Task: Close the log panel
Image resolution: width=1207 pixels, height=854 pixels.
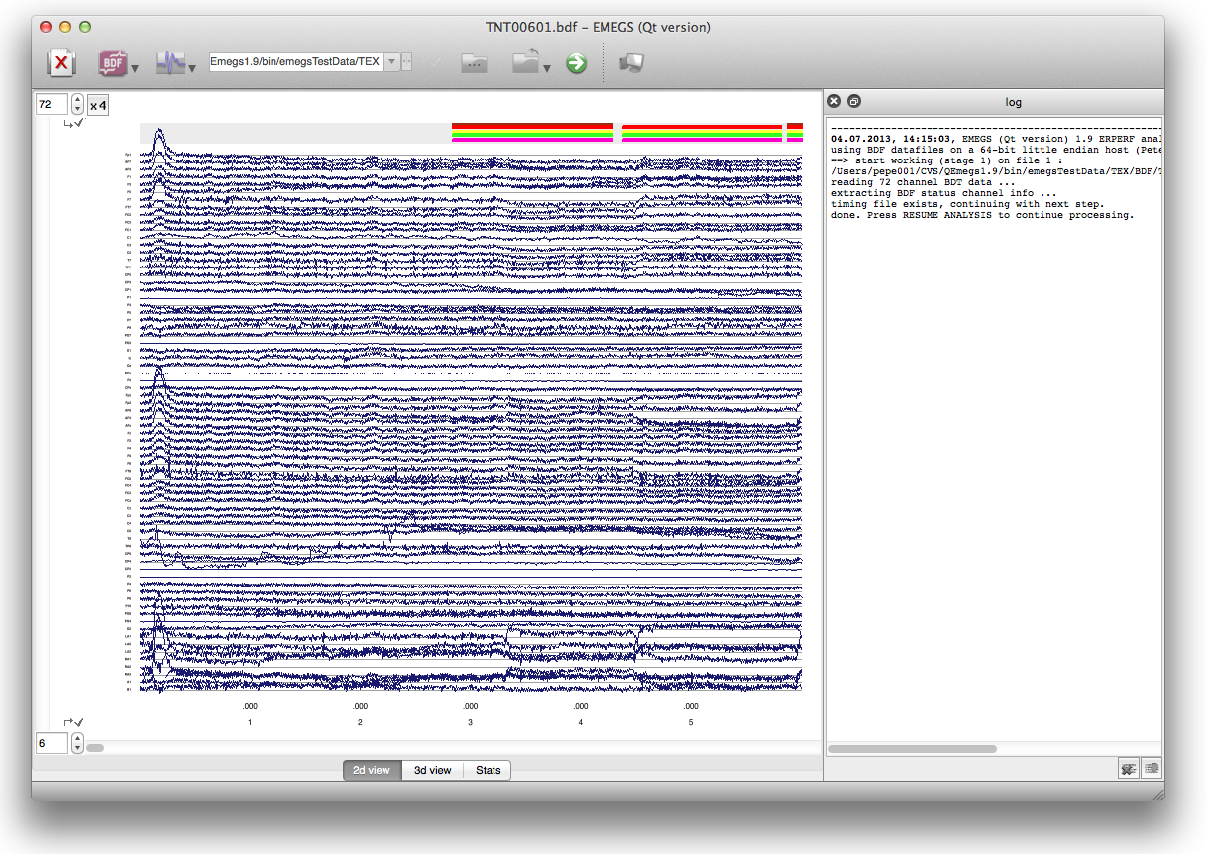Action: (834, 101)
